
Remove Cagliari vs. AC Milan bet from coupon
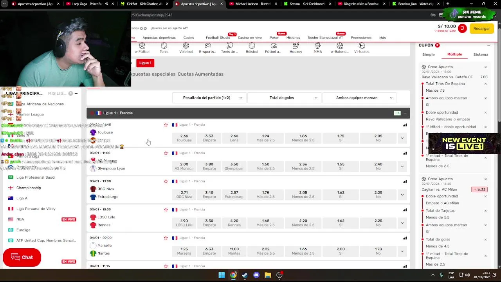485,179
